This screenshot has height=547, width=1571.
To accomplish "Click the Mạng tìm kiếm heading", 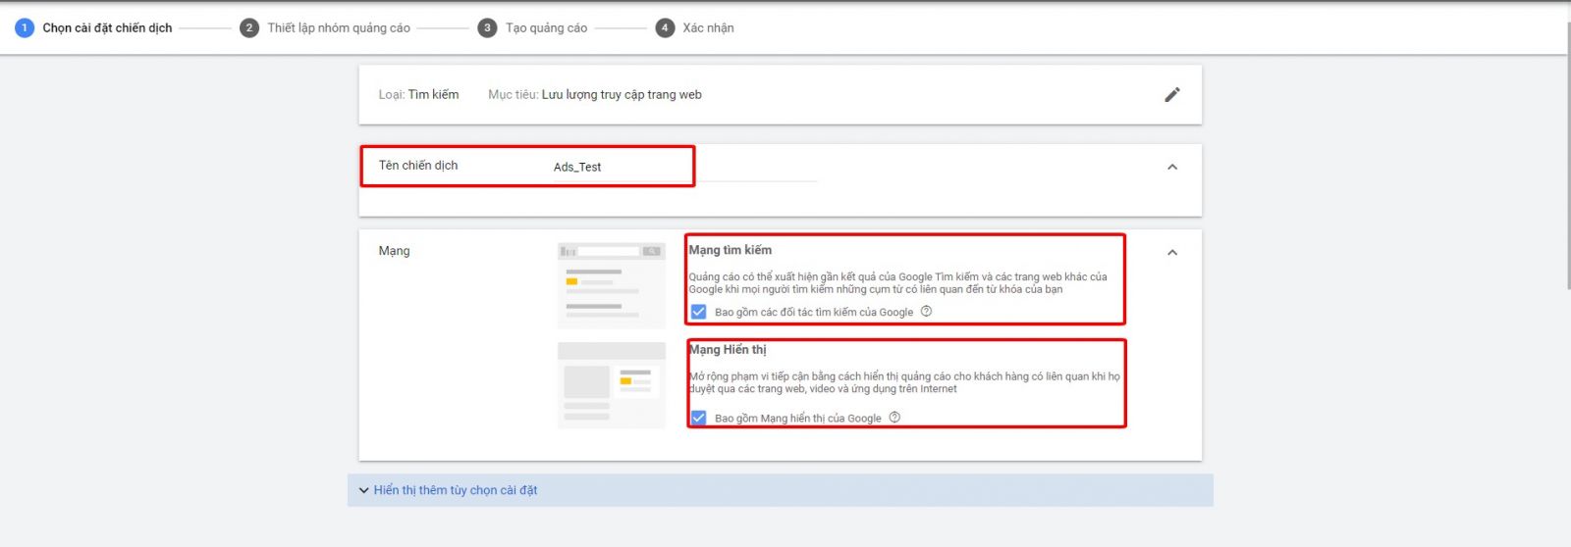I will click(731, 250).
